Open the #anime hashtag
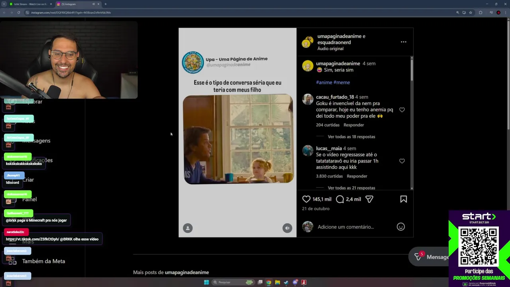Screen dimensions: 510x287 pos(324,83)
